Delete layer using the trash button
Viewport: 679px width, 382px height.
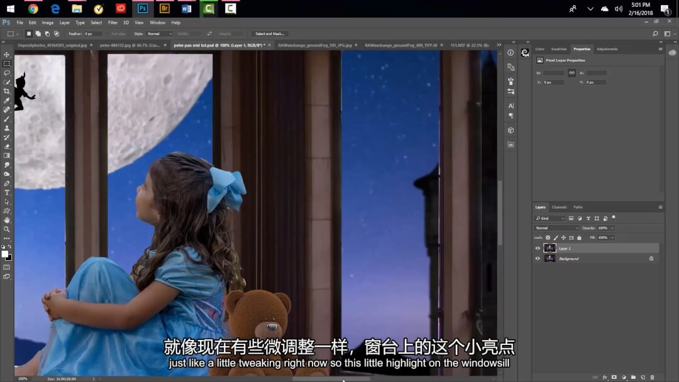pyautogui.click(x=652, y=377)
